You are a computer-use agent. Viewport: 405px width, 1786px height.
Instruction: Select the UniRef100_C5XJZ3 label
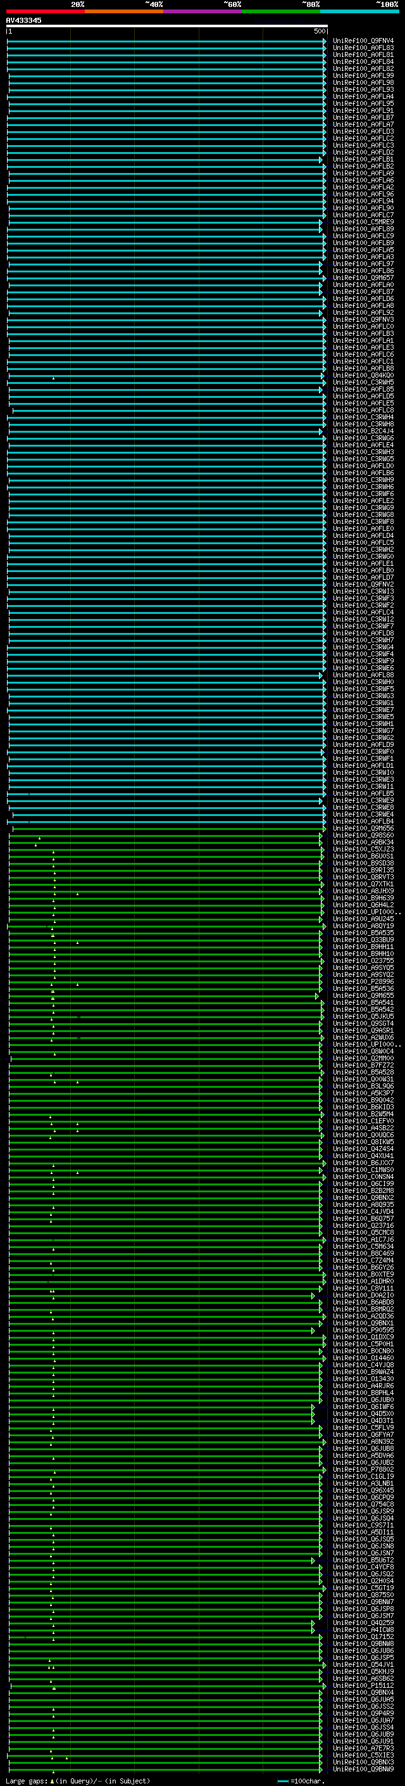pos(363,848)
